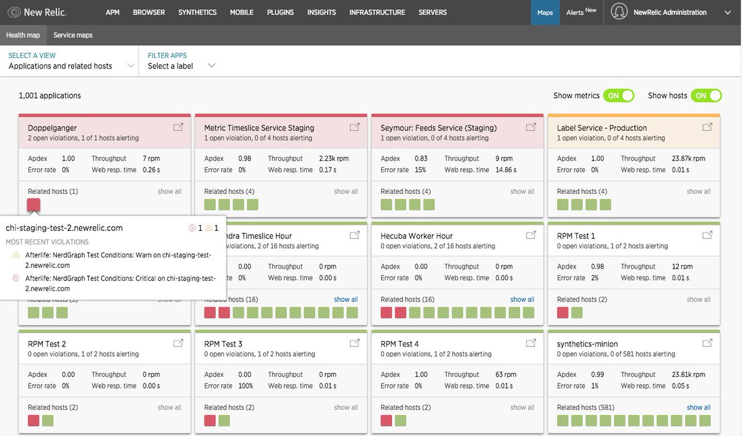Open the Hecuba Worker Hour application title
The height and width of the screenshot is (436, 742).
click(x=416, y=236)
